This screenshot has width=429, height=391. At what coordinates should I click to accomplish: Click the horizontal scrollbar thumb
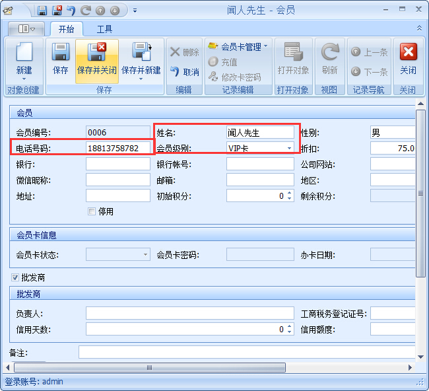tap(149, 367)
